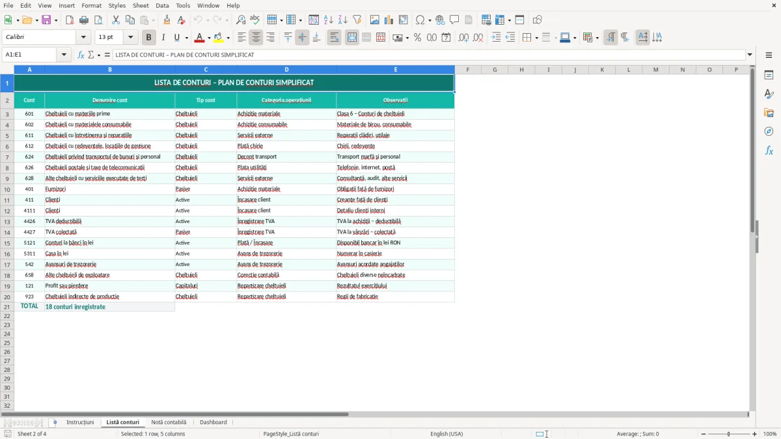Run Spelling check icon
The height and width of the screenshot is (439, 781).
[x=255, y=20]
